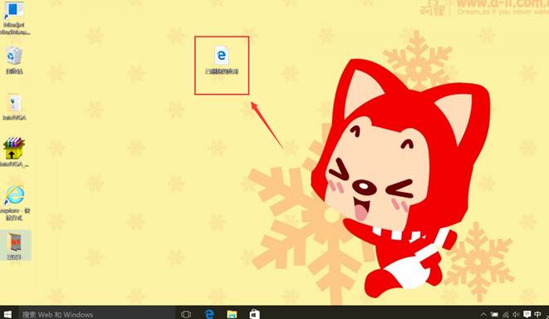The width and height of the screenshot is (549, 319).
Task: Select the white document icon below Recycle Bin
Action: (14, 103)
